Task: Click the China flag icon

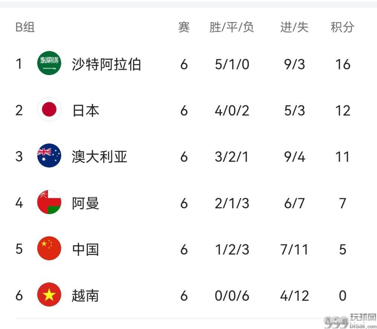Action: pos(49,248)
